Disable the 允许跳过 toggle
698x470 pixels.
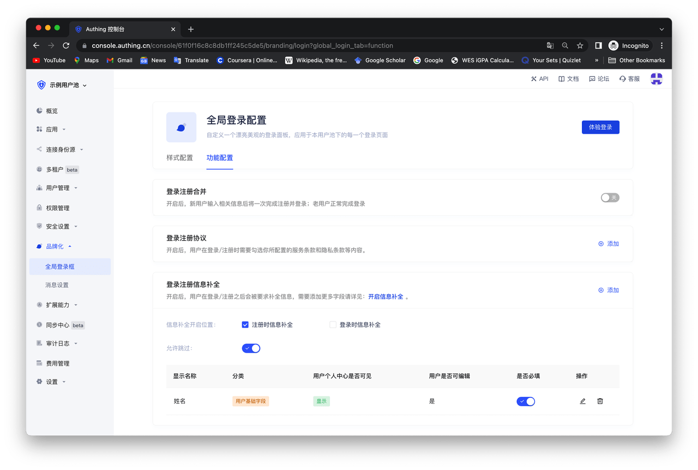pyautogui.click(x=251, y=348)
